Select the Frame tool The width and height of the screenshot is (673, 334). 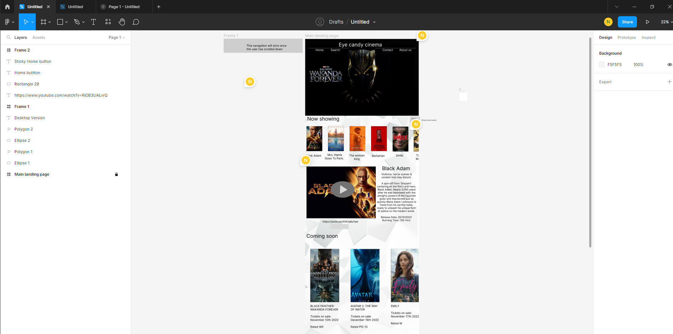click(x=43, y=22)
